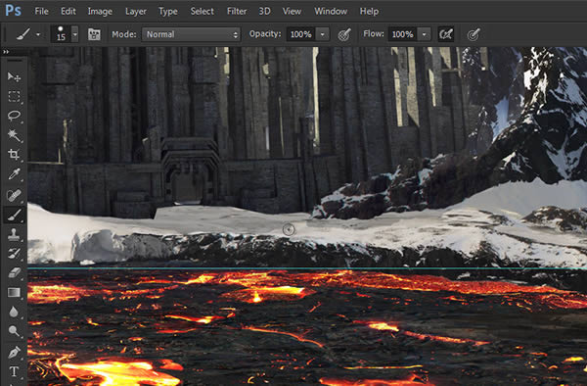Open the View menu

coord(292,11)
